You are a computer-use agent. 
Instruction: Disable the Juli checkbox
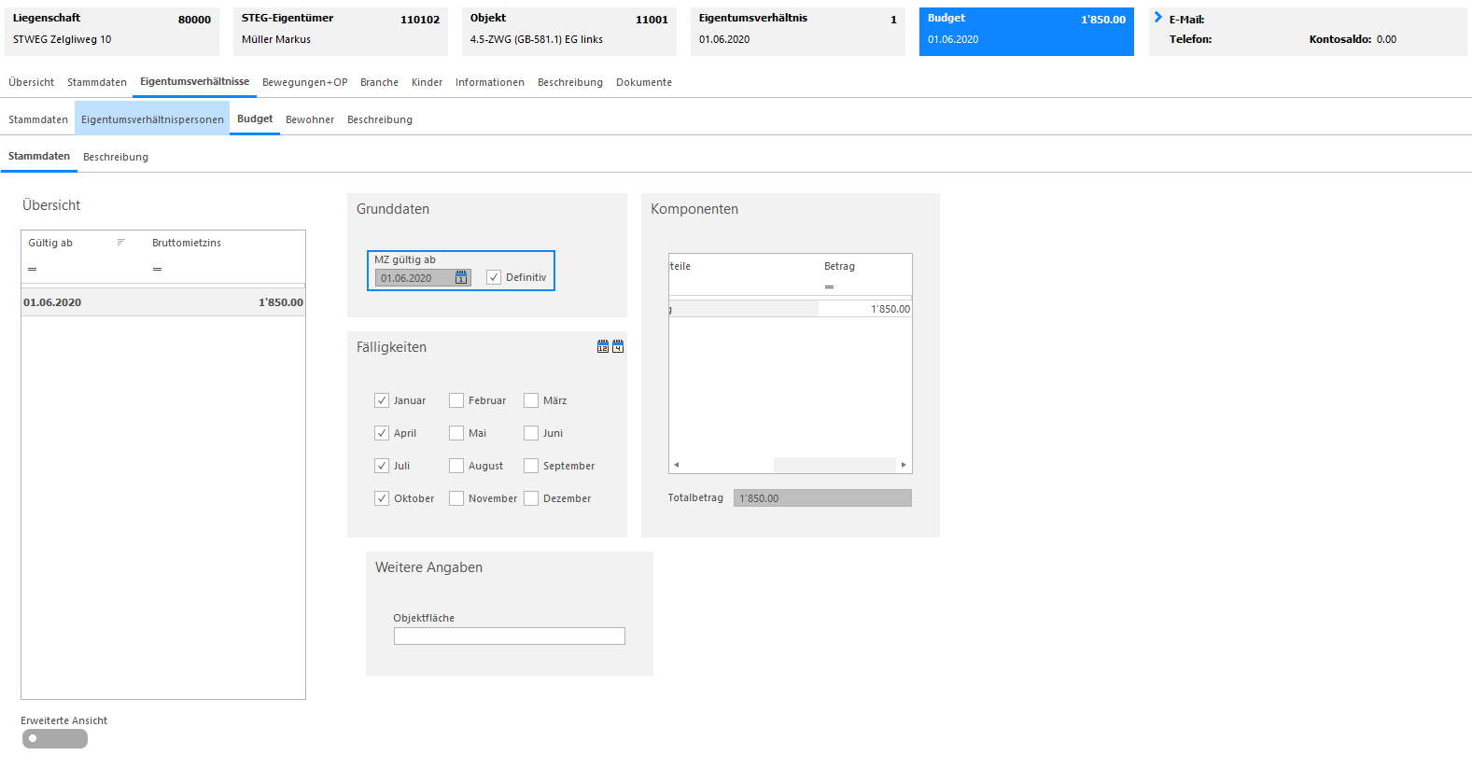tap(382, 466)
